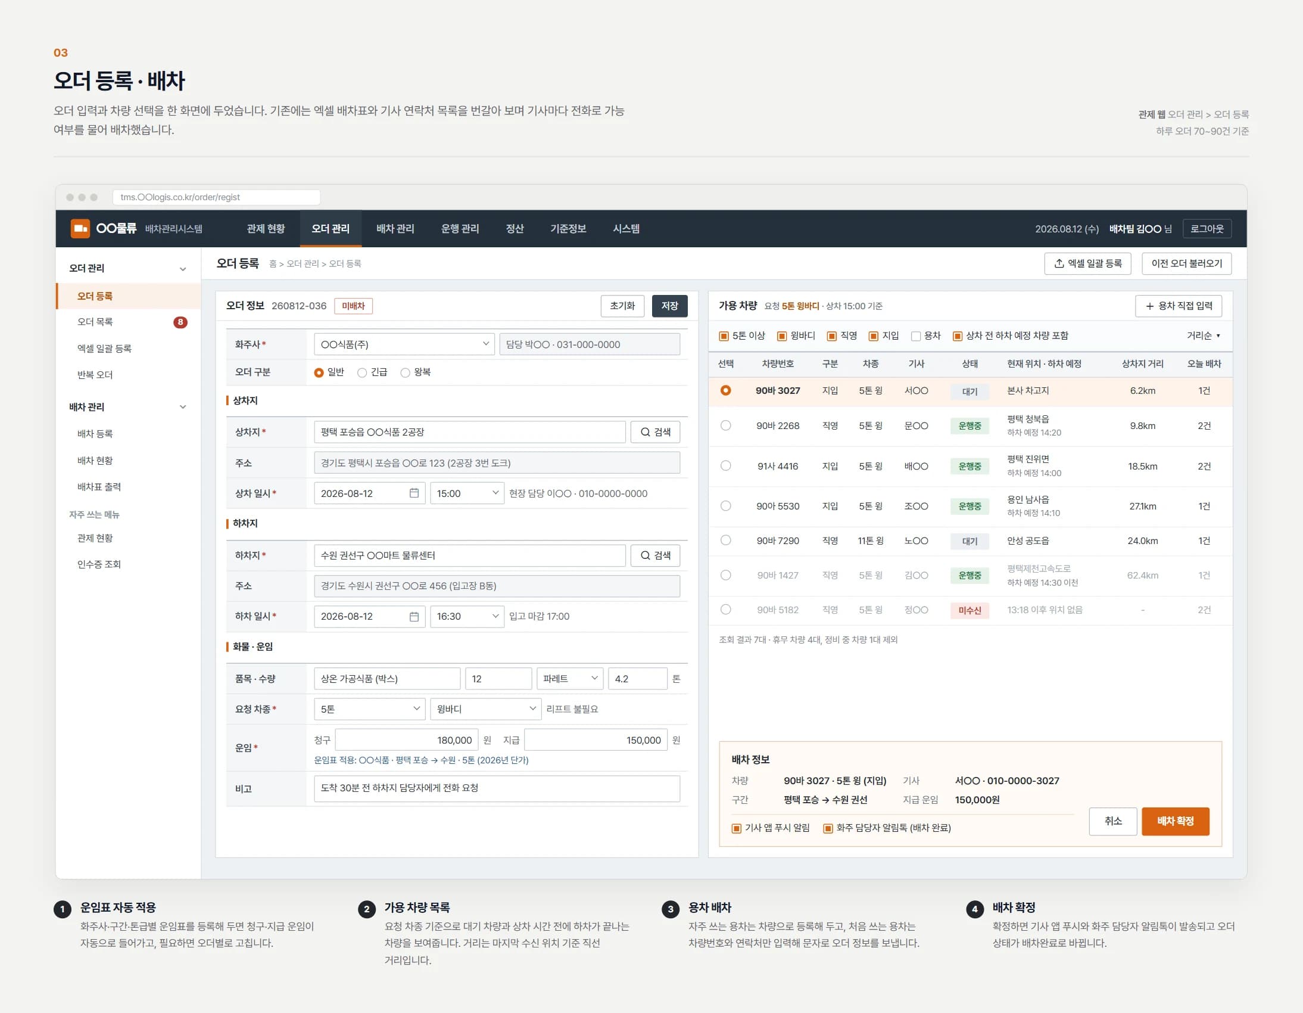
Task: Open the 5톤 requested tonnage dropdown
Action: coord(370,709)
